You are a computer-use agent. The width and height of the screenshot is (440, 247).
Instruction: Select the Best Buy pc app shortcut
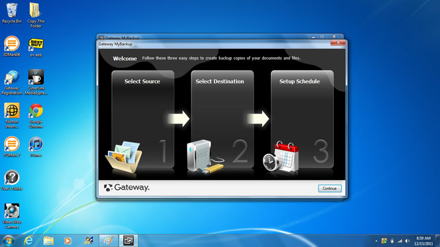tap(36, 48)
